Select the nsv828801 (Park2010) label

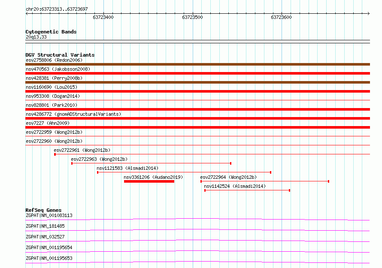pyautogui.click(x=52, y=105)
